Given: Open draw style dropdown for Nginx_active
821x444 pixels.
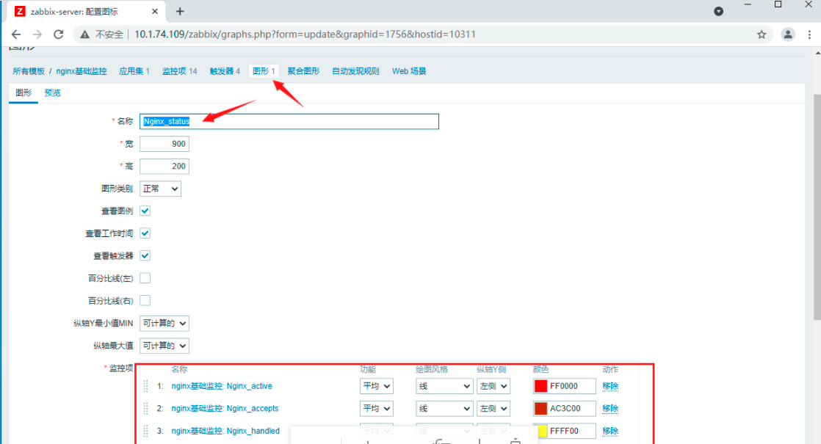Looking at the screenshot, I should [444, 386].
